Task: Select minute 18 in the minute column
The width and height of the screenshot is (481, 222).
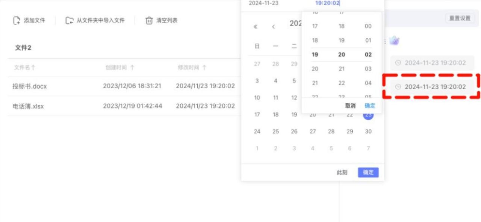Action: coord(342,26)
